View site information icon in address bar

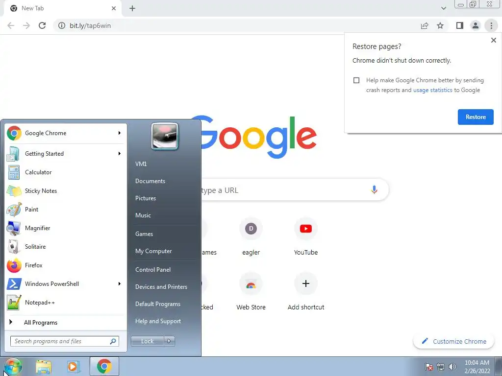(61, 25)
